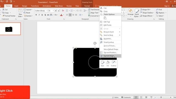This screenshot has width=176, height=99.
Task: Select Center alignment button
Action: (x=70, y=15)
